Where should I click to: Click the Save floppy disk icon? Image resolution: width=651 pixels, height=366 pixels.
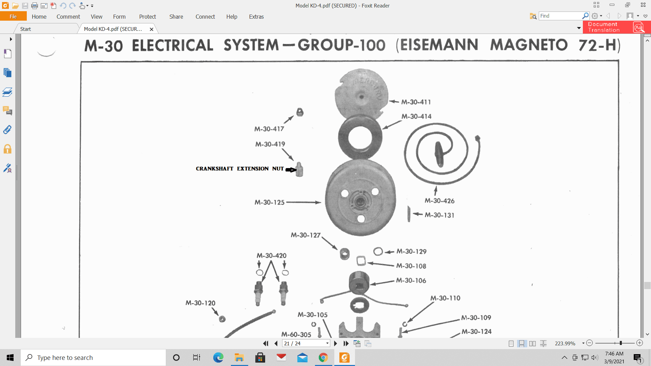tap(25, 6)
